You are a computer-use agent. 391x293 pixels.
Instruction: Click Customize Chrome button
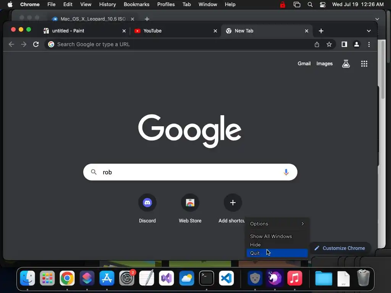(339, 248)
